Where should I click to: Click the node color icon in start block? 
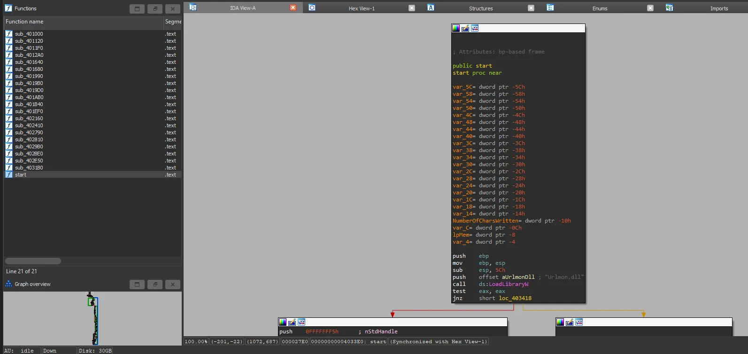tap(456, 28)
